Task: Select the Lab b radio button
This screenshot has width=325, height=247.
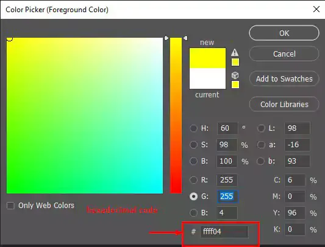Action: pyautogui.click(x=260, y=161)
